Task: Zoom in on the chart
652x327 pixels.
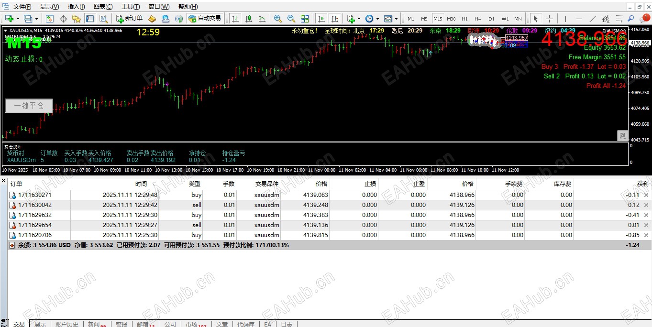Action: pos(277,19)
